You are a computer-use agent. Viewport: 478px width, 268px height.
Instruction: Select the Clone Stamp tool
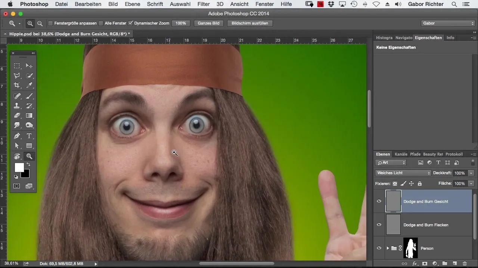click(x=17, y=106)
